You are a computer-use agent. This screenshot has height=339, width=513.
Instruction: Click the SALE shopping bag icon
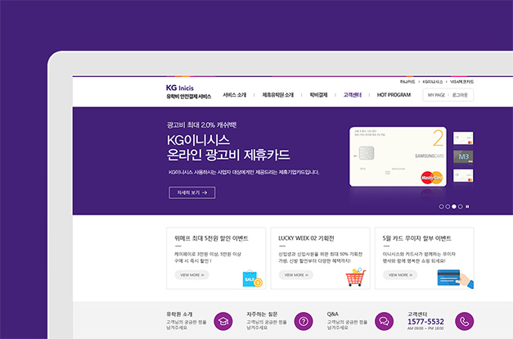[252, 278]
